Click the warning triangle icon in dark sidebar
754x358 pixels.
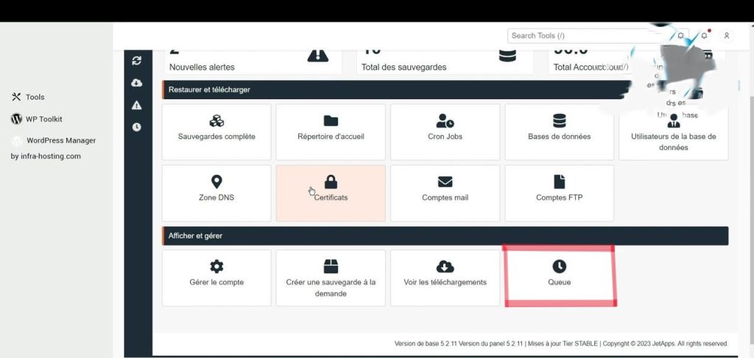[136, 105]
